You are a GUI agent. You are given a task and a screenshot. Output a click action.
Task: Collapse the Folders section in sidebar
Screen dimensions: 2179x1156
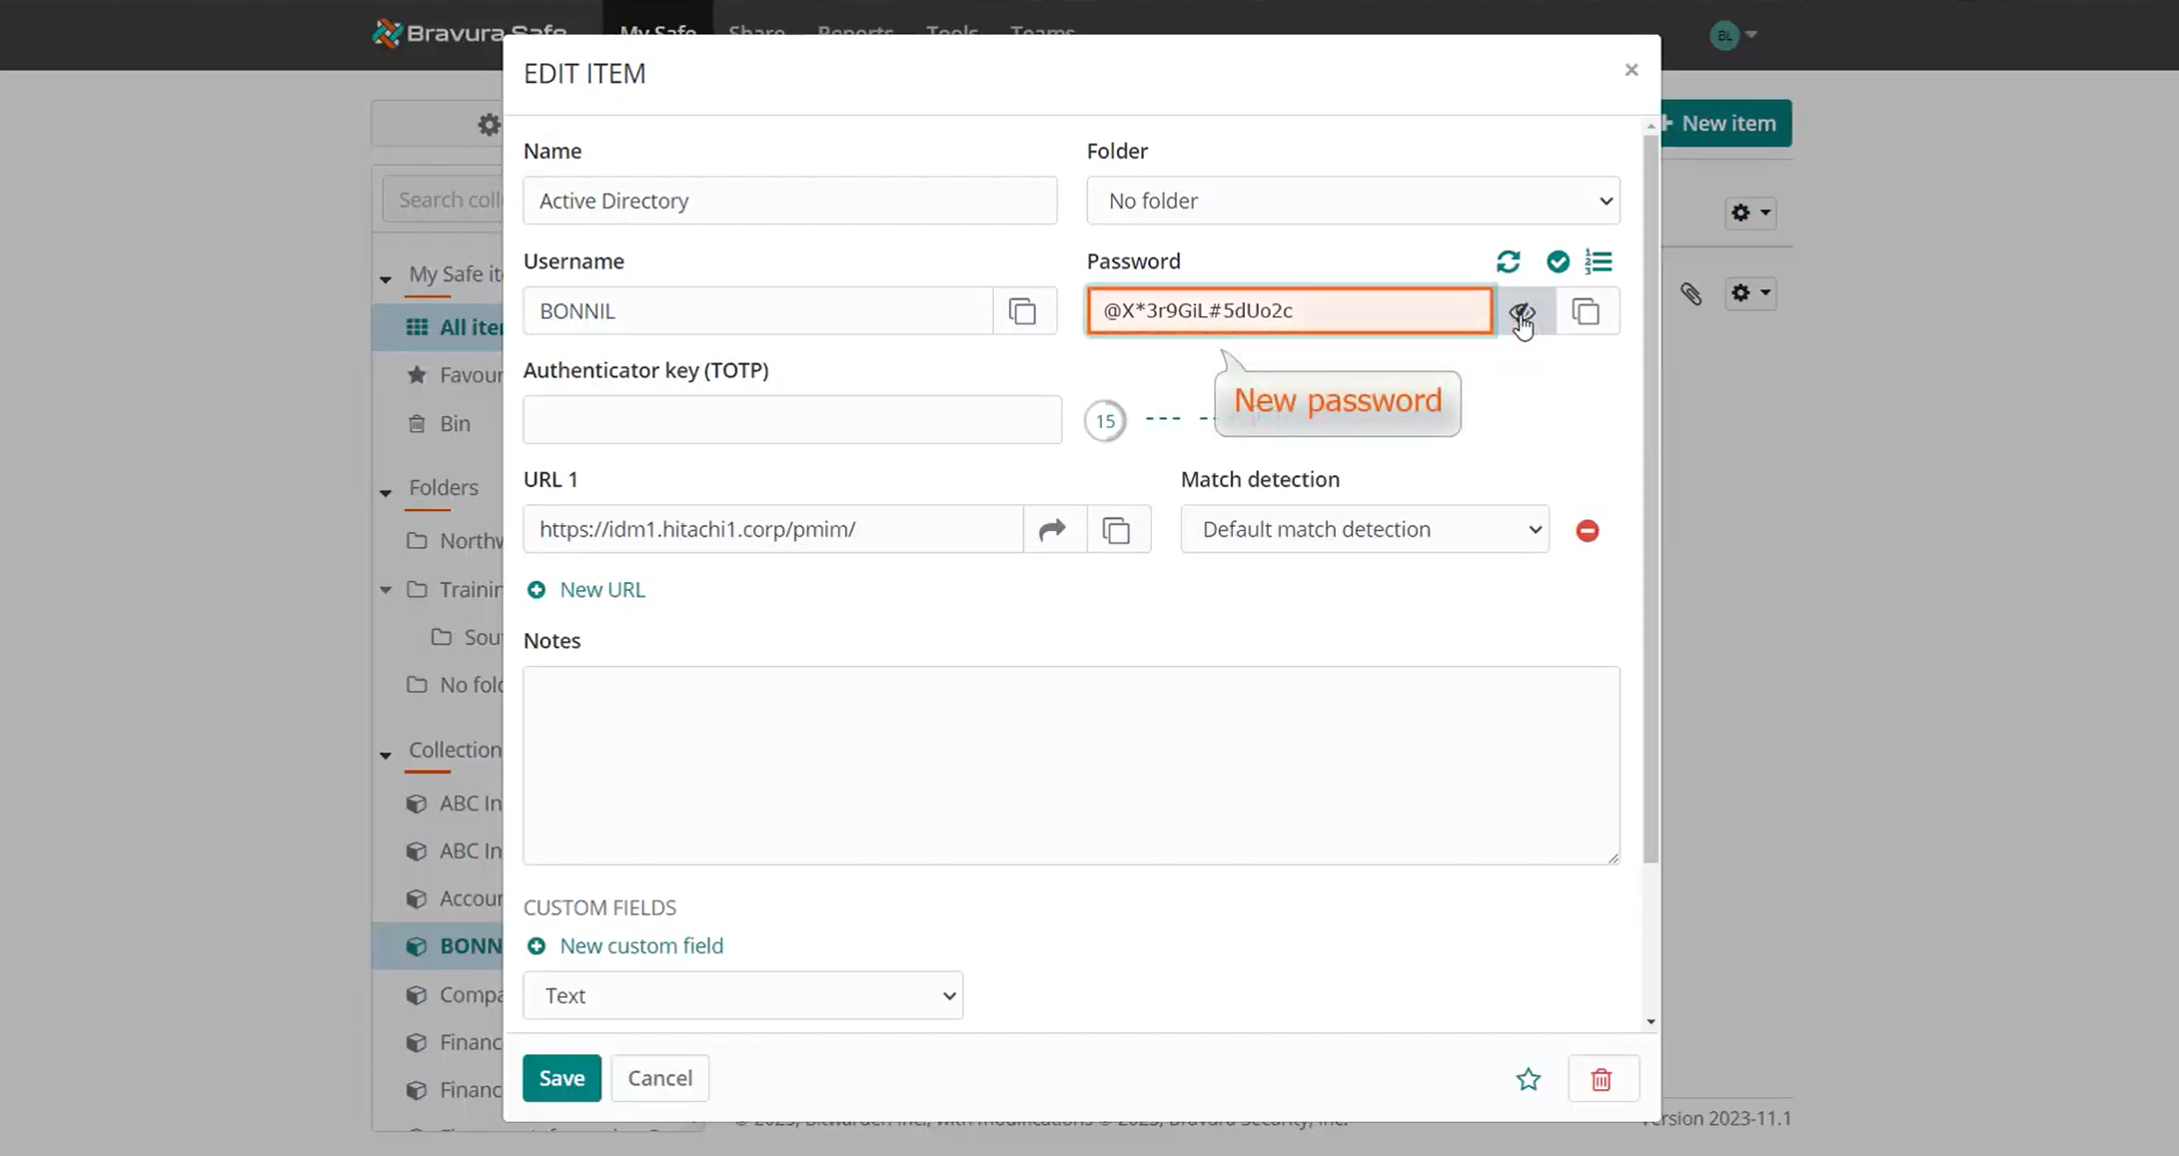[386, 492]
